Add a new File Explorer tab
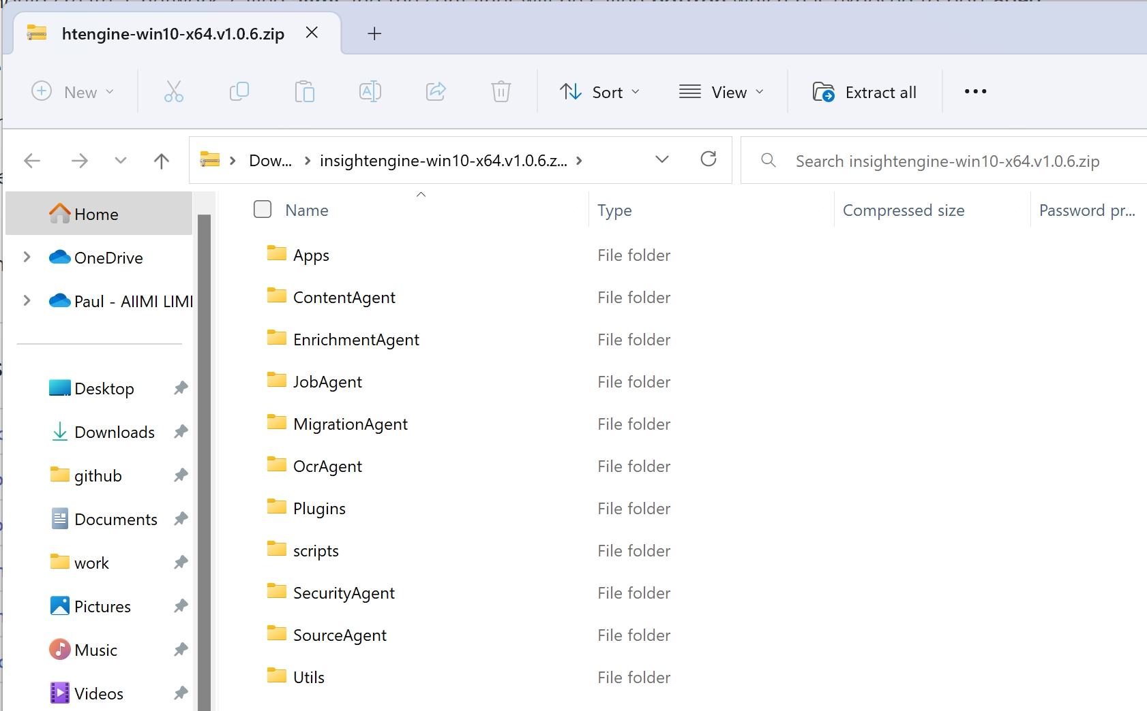The height and width of the screenshot is (711, 1147). (374, 33)
